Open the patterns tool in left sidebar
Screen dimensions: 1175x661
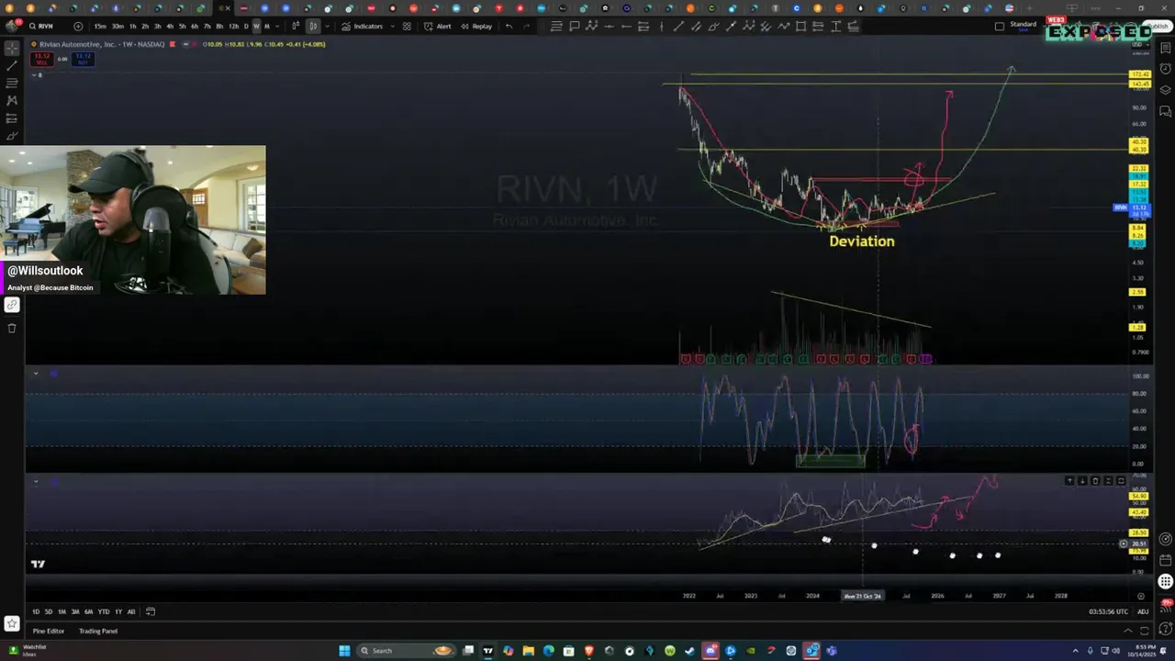(x=12, y=99)
